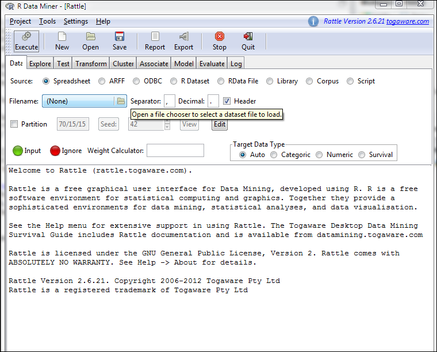Click the green Input indicator
This screenshot has height=352, width=437.
(x=18, y=151)
